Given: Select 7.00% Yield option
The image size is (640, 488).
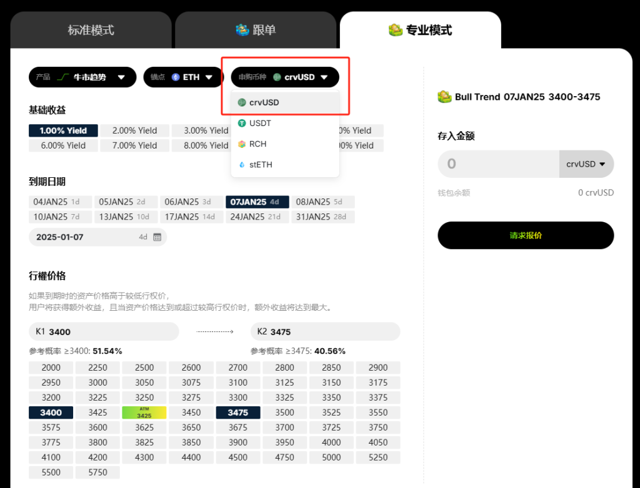Looking at the screenshot, I should coord(135,145).
